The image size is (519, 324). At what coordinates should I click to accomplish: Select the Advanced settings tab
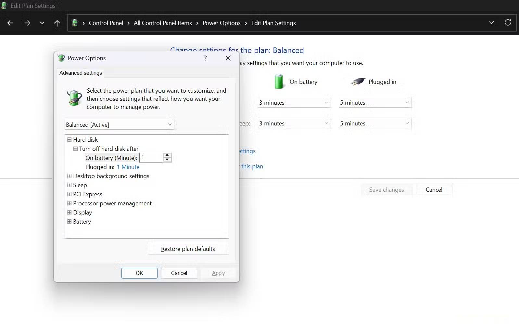pyautogui.click(x=81, y=73)
